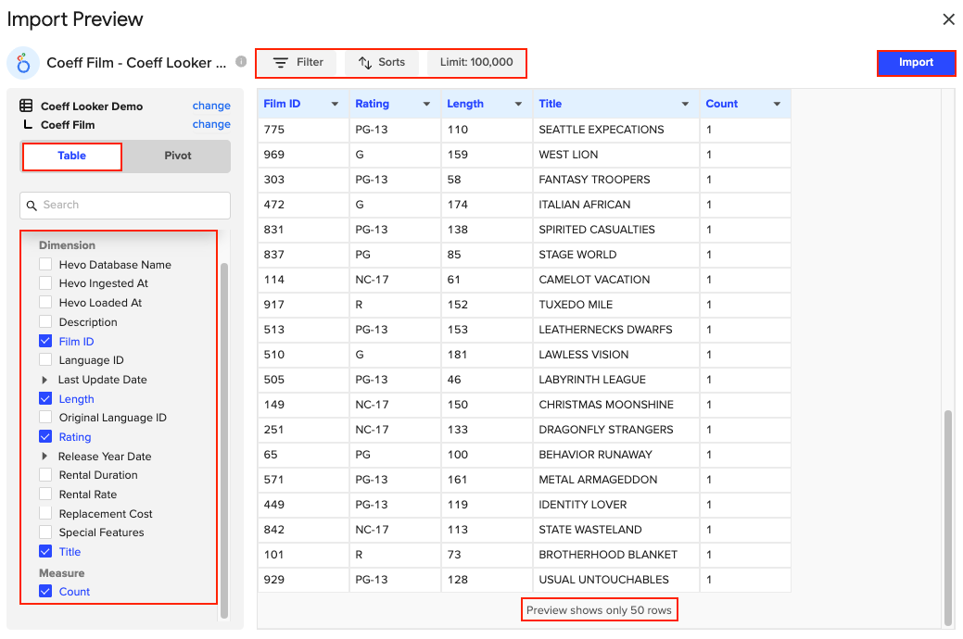Uncheck the Film ID dimension
Viewport: 963px width, 639px height.
point(45,342)
